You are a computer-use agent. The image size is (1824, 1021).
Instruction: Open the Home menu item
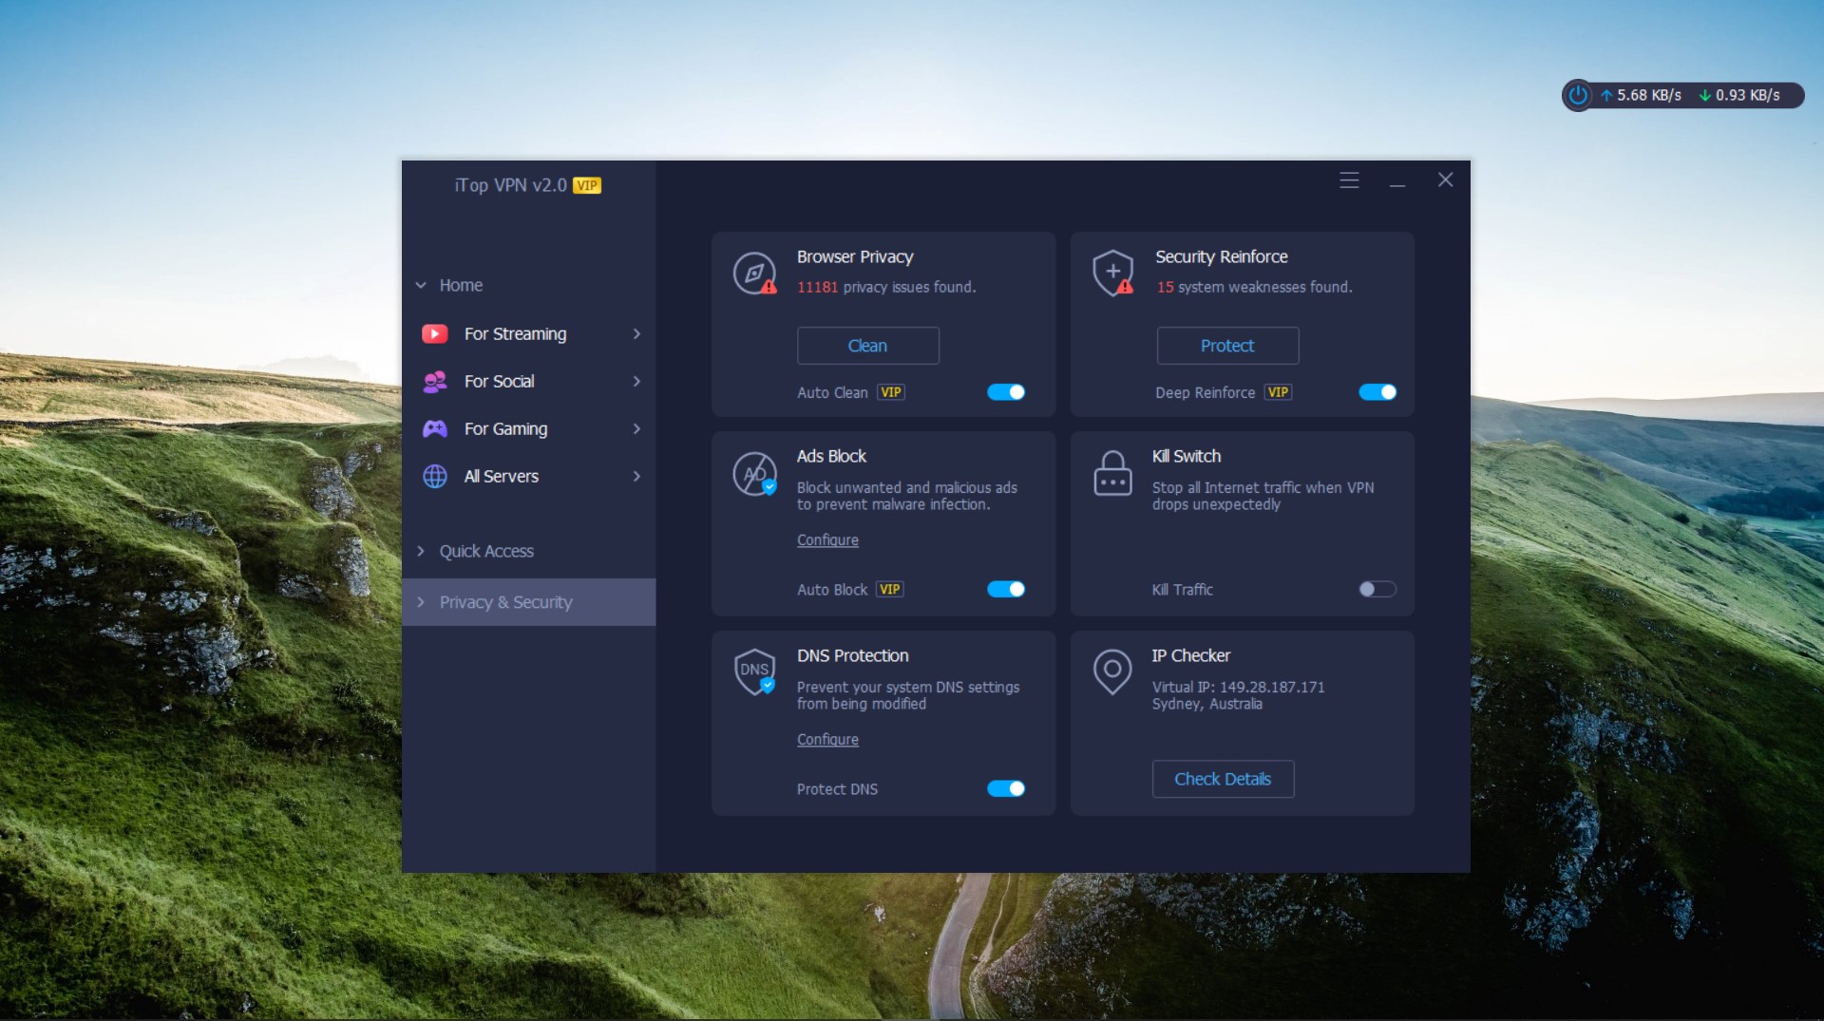[461, 285]
